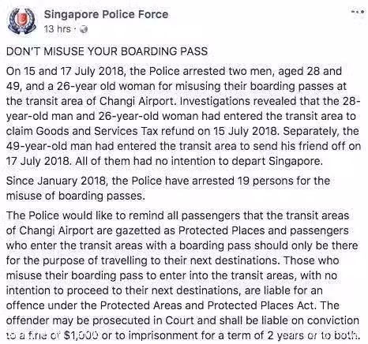Click the line misuse of boarding passes

point(76,196)
